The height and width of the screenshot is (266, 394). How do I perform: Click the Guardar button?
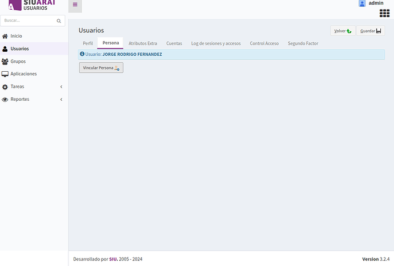click(371, 31)
